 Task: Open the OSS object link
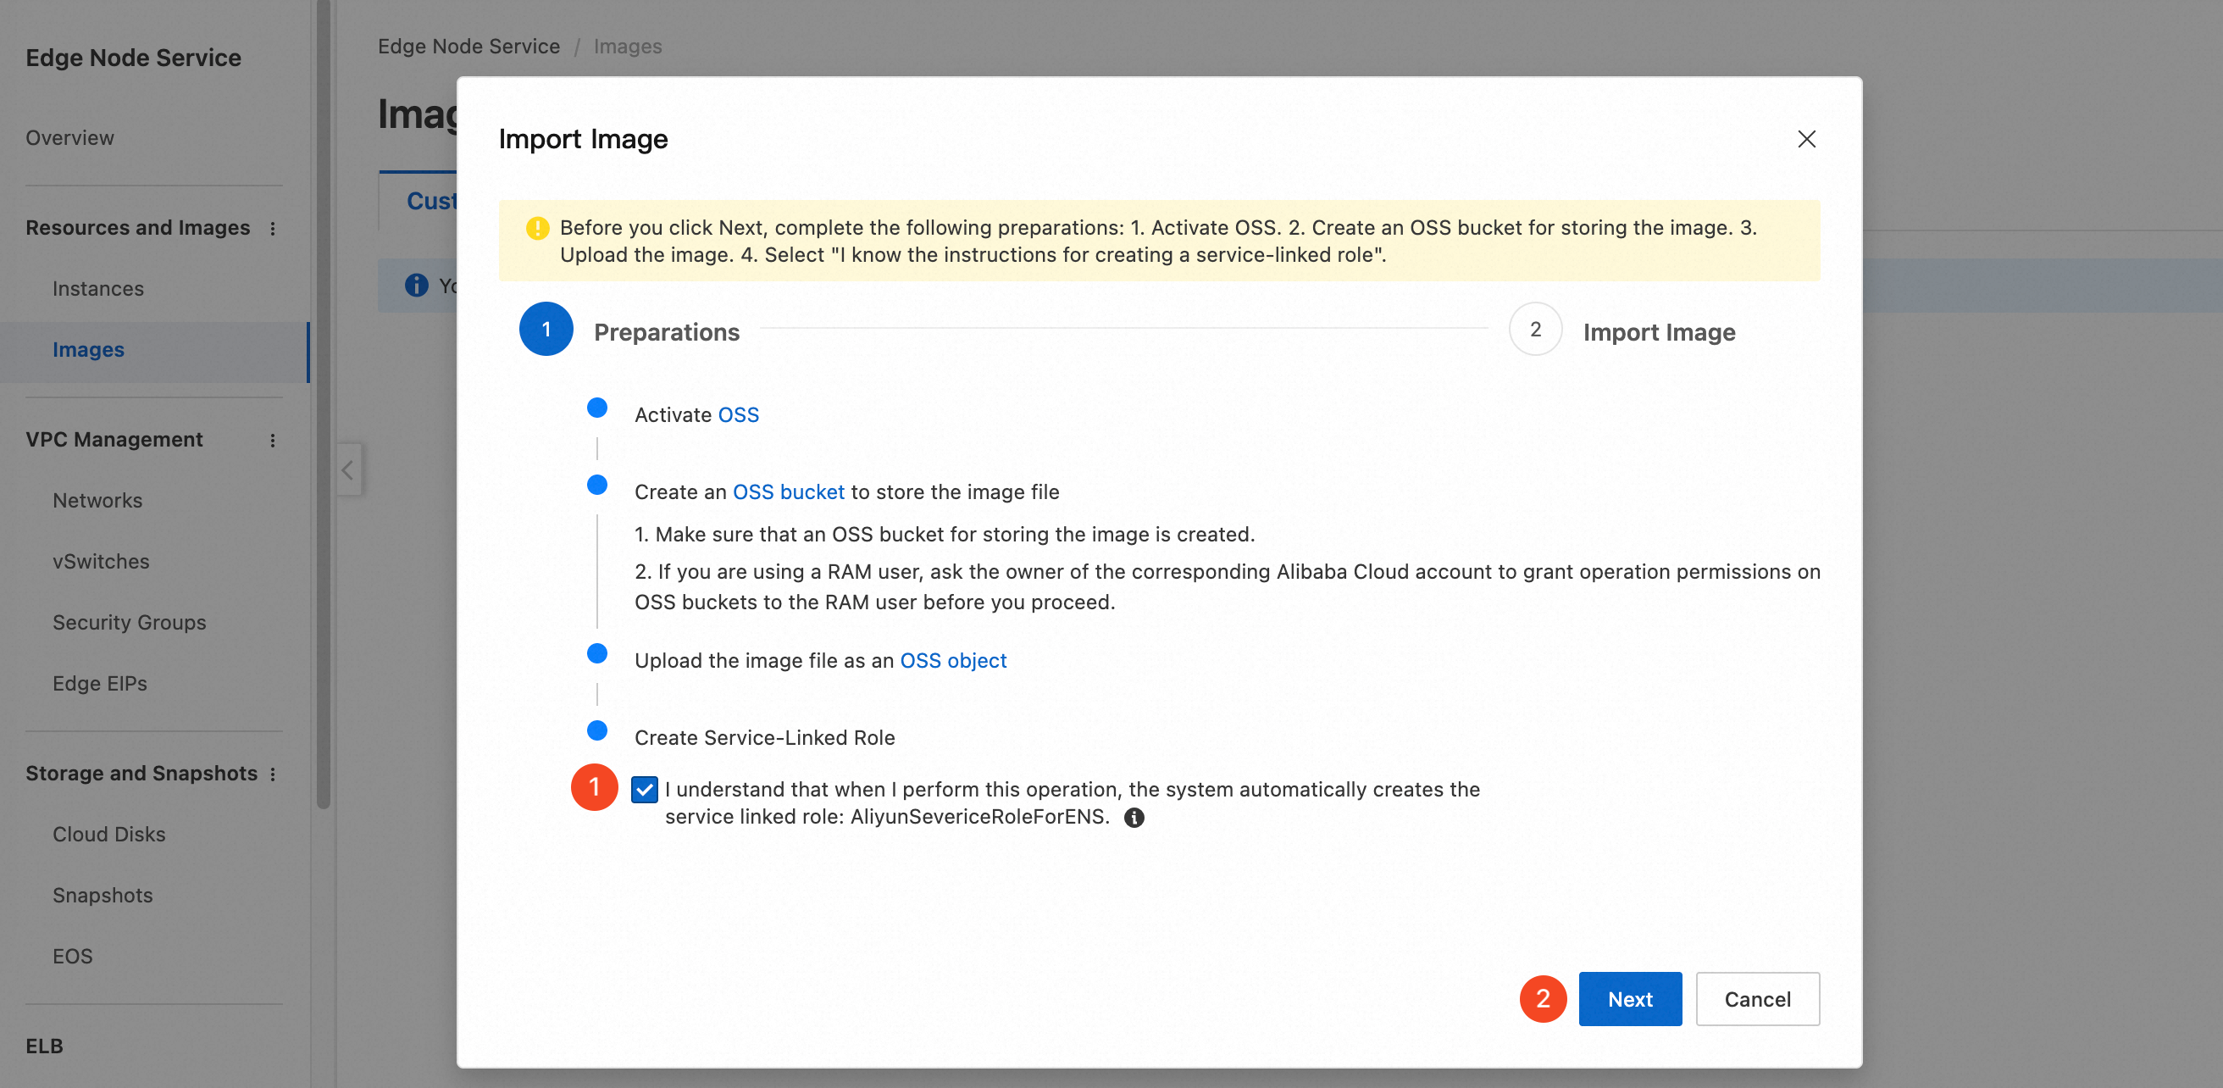point(953,660)
